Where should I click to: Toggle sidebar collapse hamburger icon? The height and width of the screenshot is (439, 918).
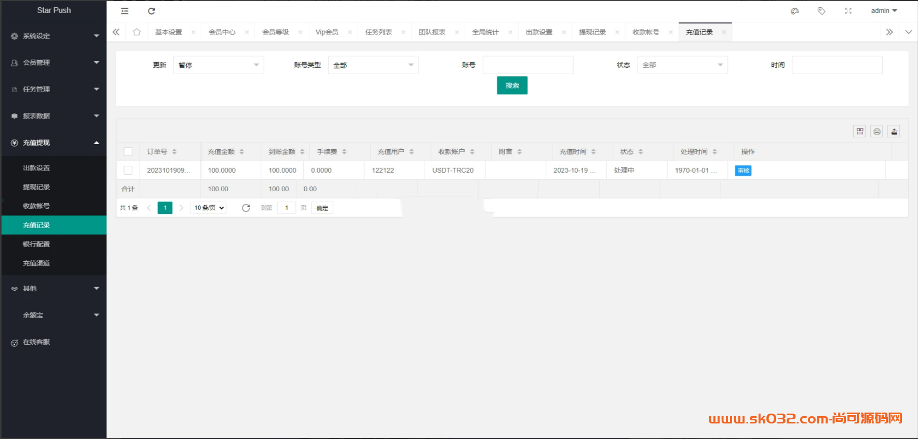point(125,11)
